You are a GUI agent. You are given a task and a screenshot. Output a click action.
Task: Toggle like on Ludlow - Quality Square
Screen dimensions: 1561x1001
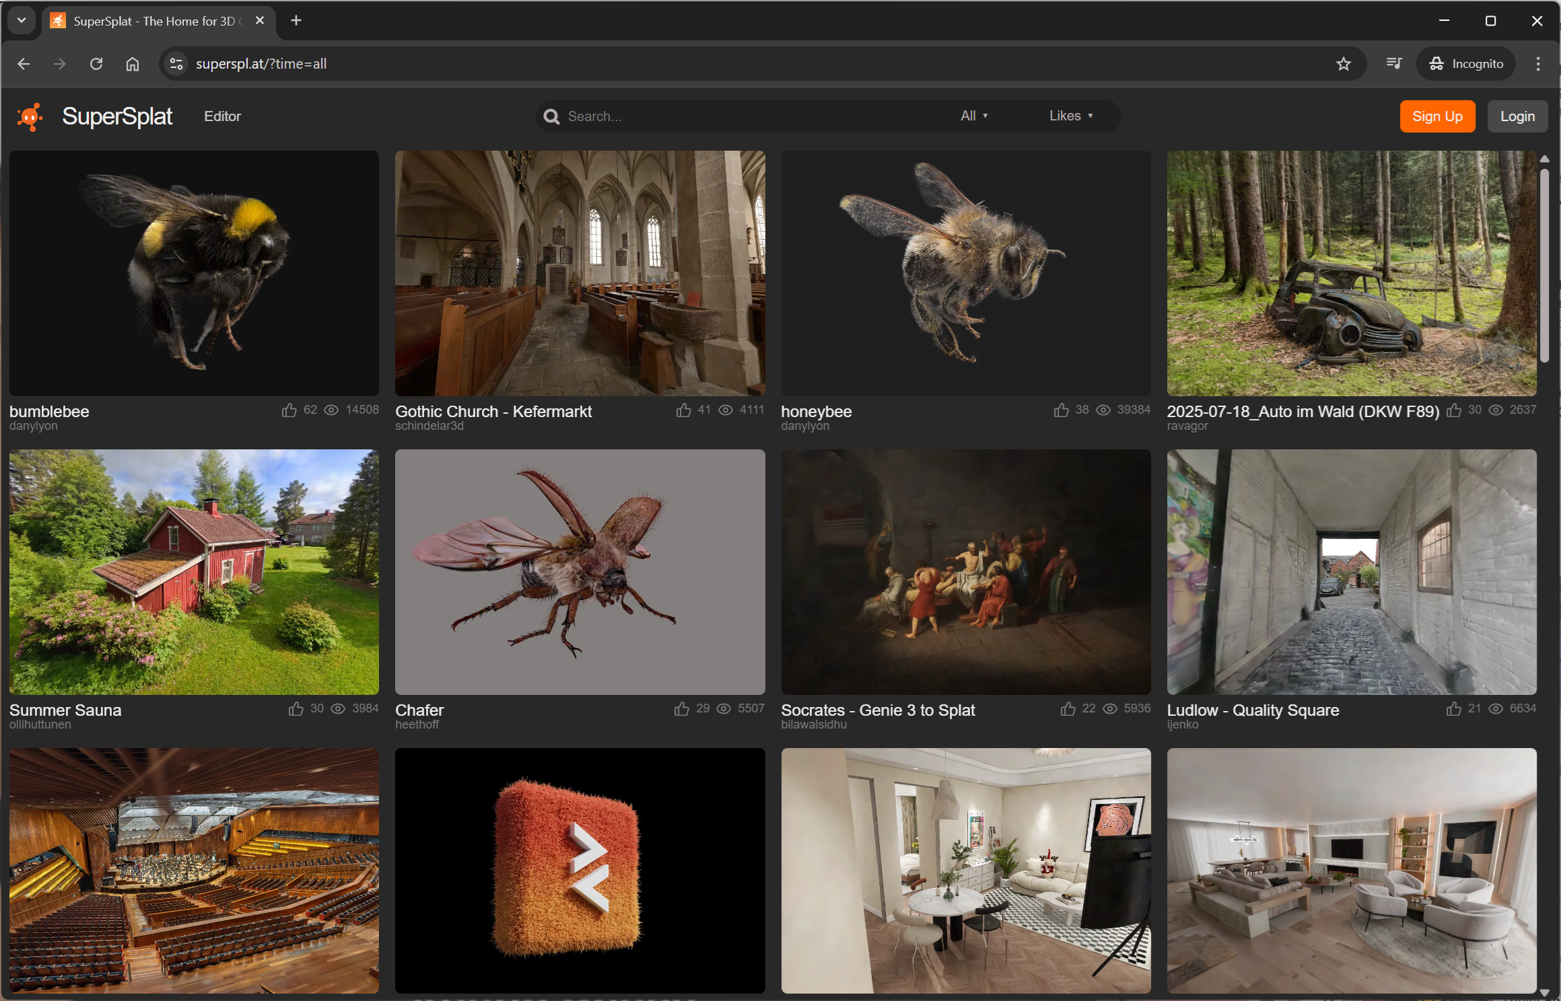click(1453, 709)
